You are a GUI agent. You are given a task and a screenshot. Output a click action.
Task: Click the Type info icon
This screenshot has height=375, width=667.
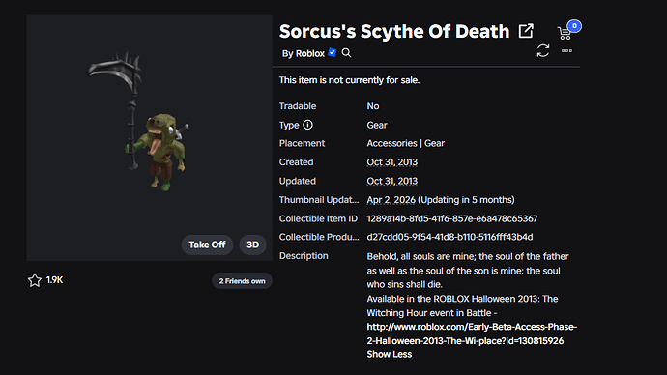307,125
